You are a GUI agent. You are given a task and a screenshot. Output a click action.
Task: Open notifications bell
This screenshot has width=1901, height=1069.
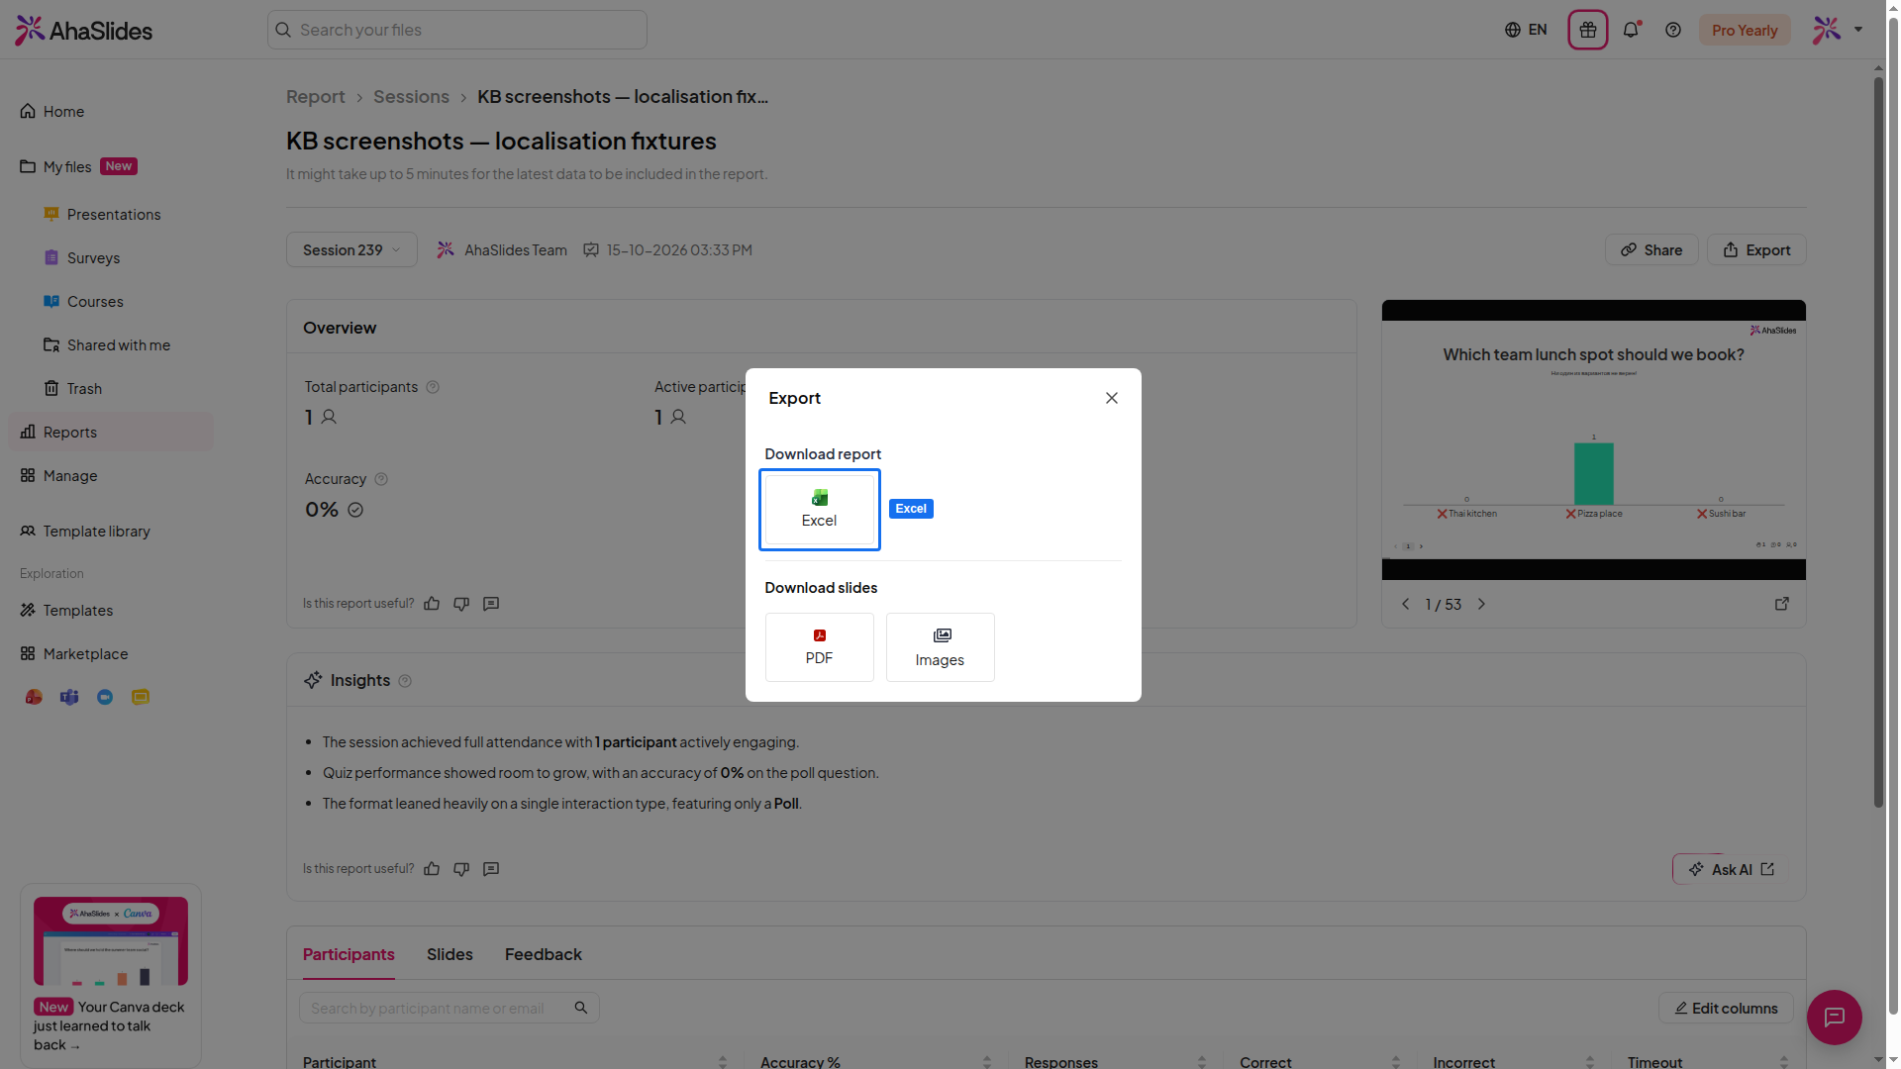(x=1631, y=30)
